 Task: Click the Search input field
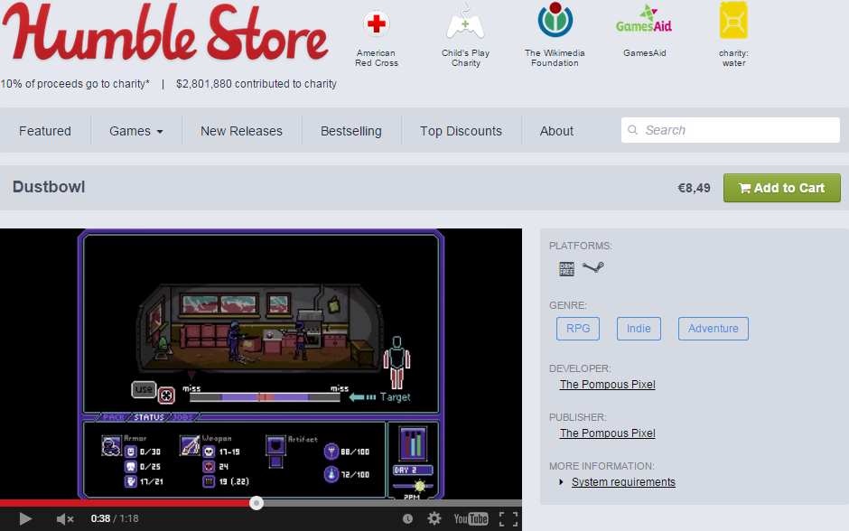(731, 130)
